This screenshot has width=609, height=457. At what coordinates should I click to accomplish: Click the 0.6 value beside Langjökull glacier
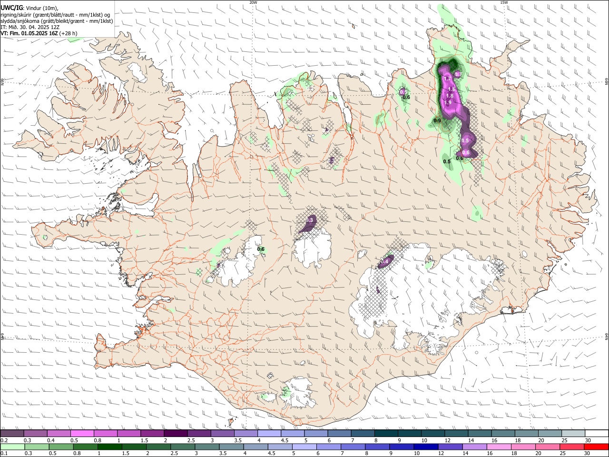(261, 249)
